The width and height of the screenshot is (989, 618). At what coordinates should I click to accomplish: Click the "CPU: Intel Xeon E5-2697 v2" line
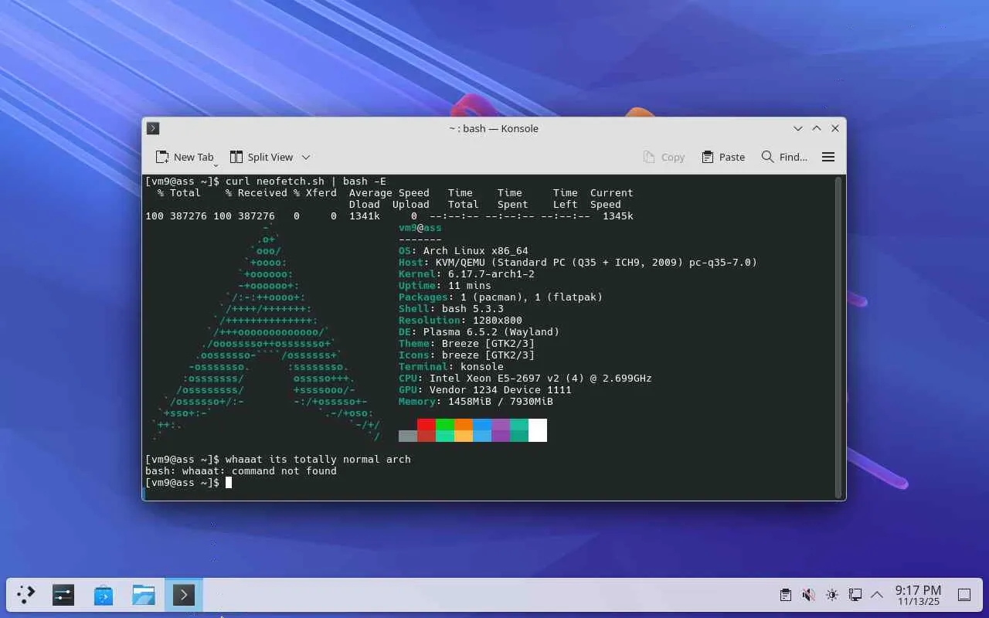(x=525, y=379)
